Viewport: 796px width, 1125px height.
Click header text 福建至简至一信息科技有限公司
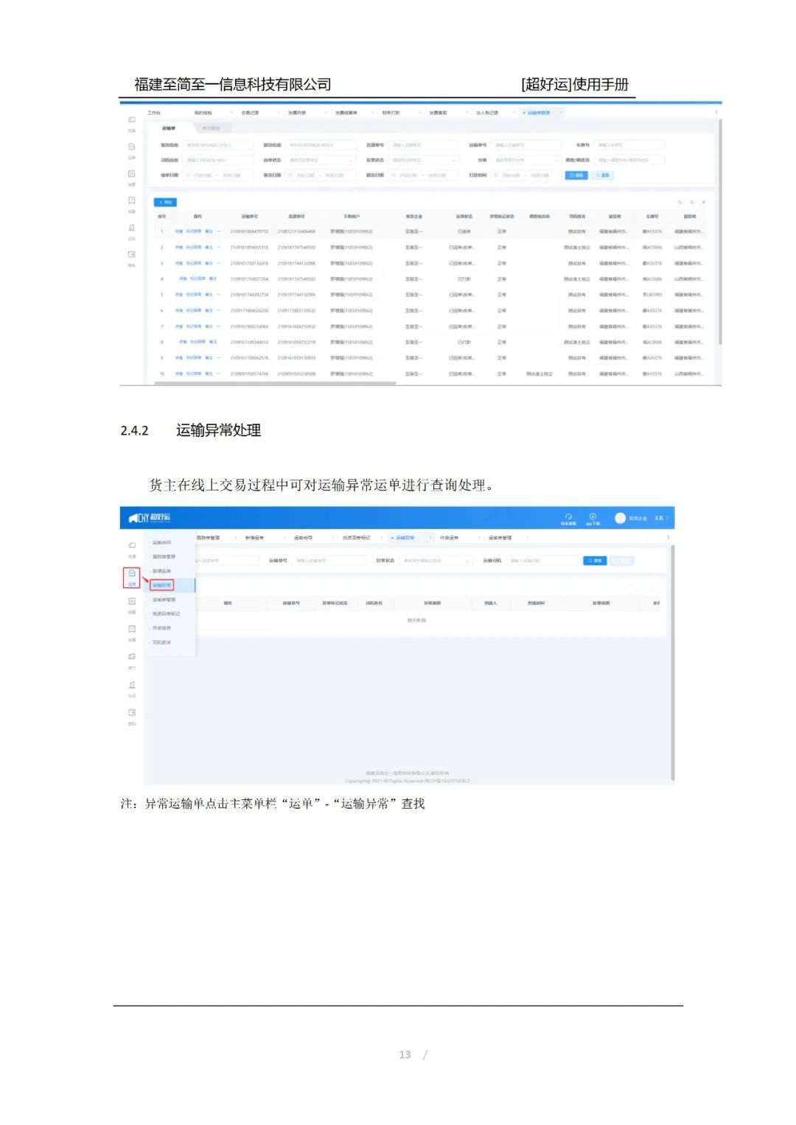[x=233, y=85]
